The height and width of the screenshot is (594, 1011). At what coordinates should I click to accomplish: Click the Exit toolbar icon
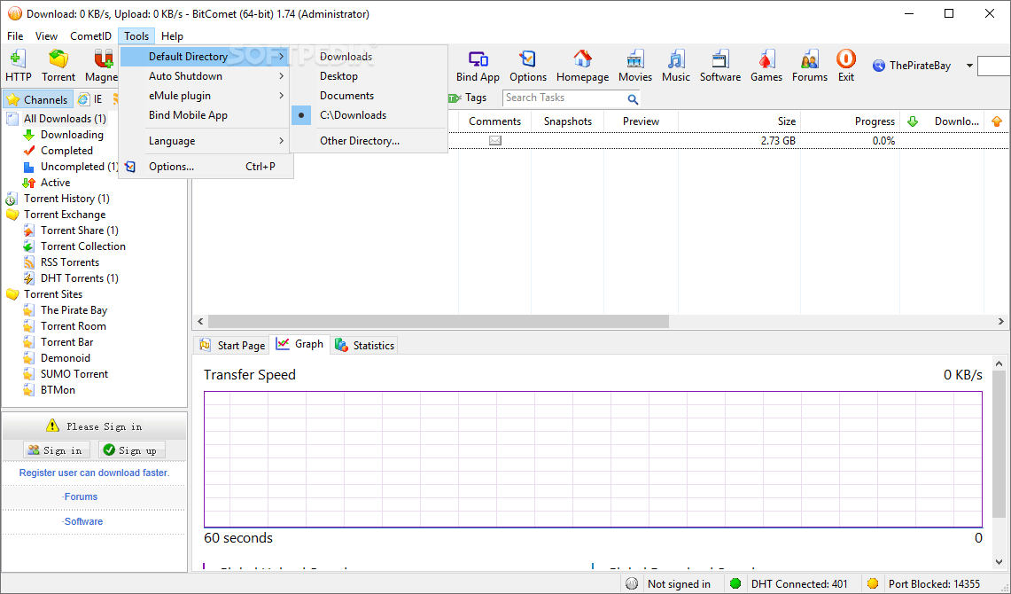846,65
